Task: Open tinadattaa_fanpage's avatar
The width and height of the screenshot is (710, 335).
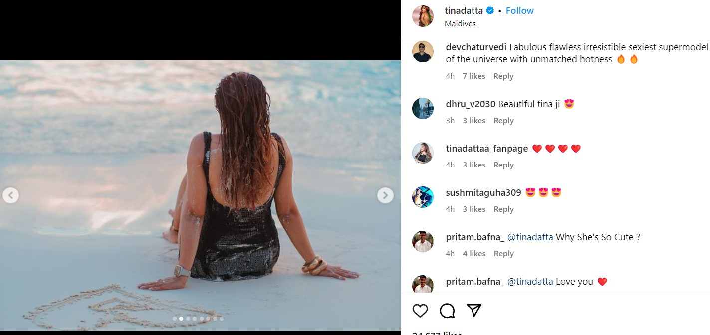Action: coord(423,153)
